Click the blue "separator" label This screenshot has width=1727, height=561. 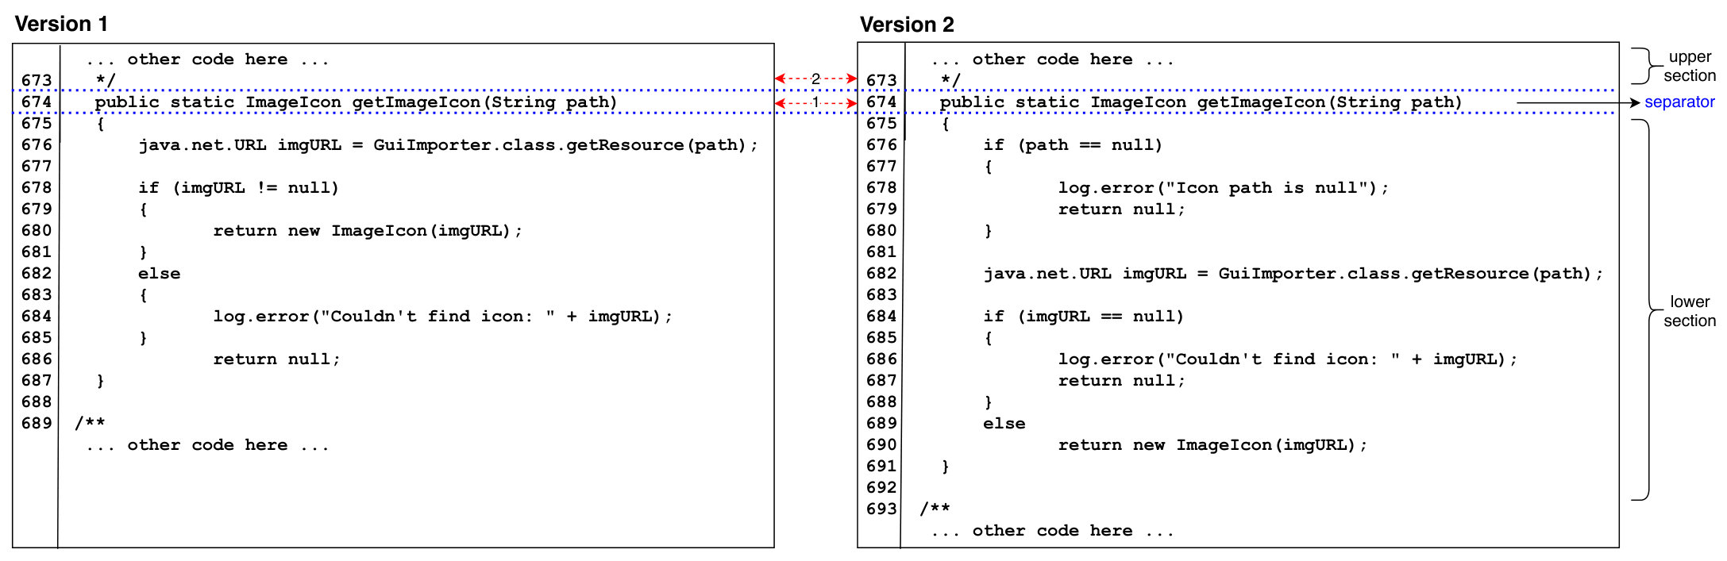click(x=1679, y=102)
